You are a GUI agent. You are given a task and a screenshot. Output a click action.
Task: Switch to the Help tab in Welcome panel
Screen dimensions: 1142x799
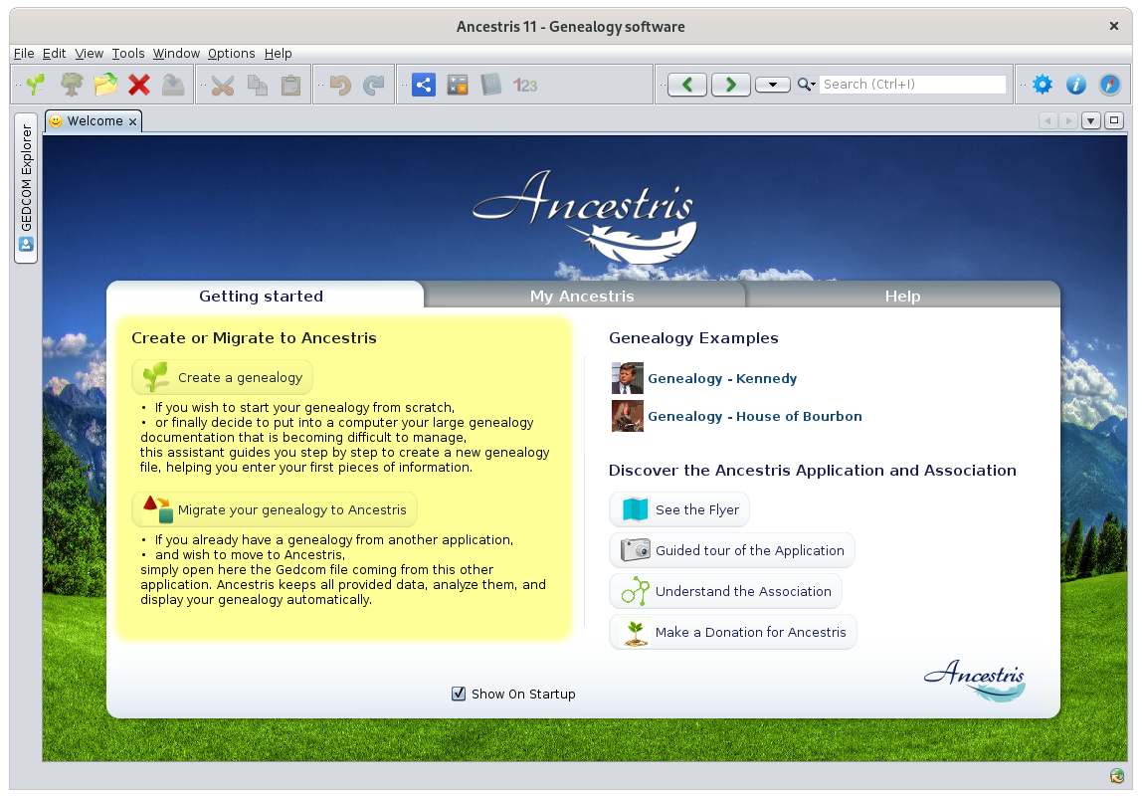[x=902, y=296]
